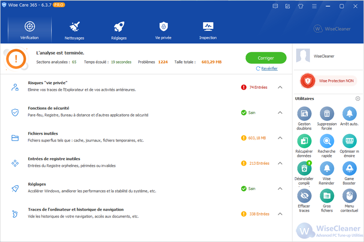Open the skin (shirt) icon in title bar

[301, 6]
